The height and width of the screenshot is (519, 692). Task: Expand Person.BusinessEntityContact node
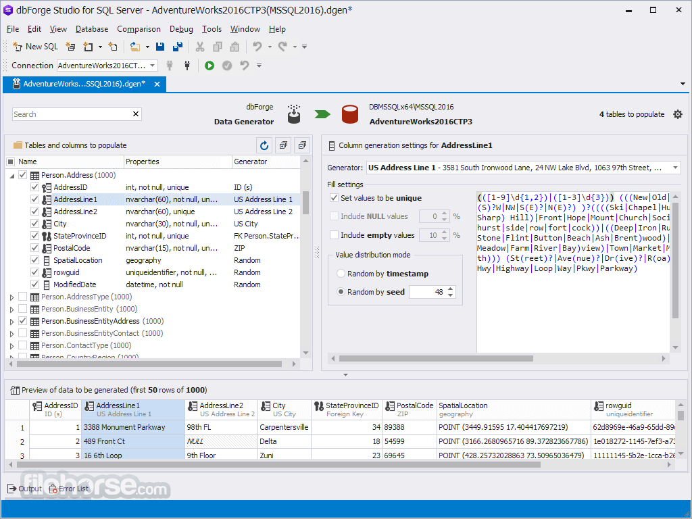(12, 334)
